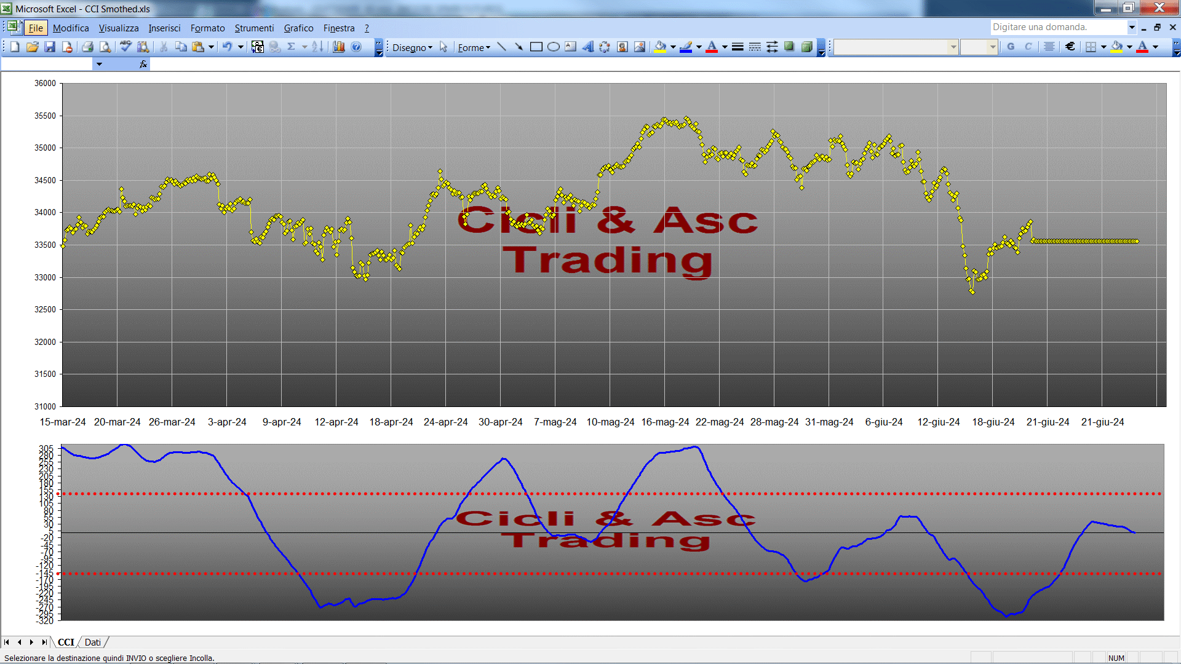Select the Arrow drawing tool
This screenshot has height=664, width=1181.
click(519, 47)
